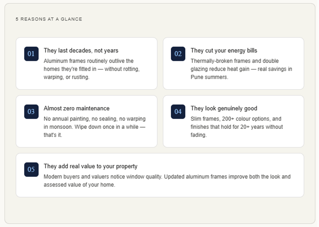
Task: Click 'They add real value to your property' heading
Action: pos(90,166)
